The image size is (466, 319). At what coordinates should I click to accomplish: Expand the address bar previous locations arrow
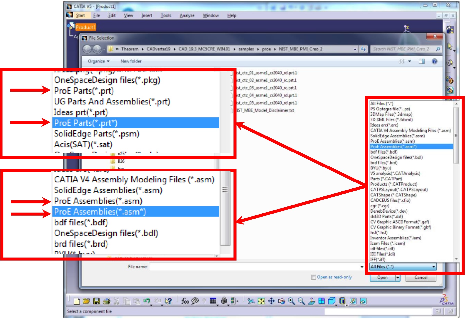coord(355,49)
